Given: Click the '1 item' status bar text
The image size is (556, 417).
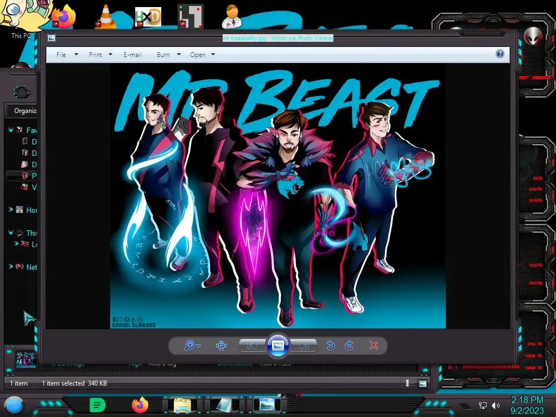Looking at the screenshot, I should click(x=18, y=383).
